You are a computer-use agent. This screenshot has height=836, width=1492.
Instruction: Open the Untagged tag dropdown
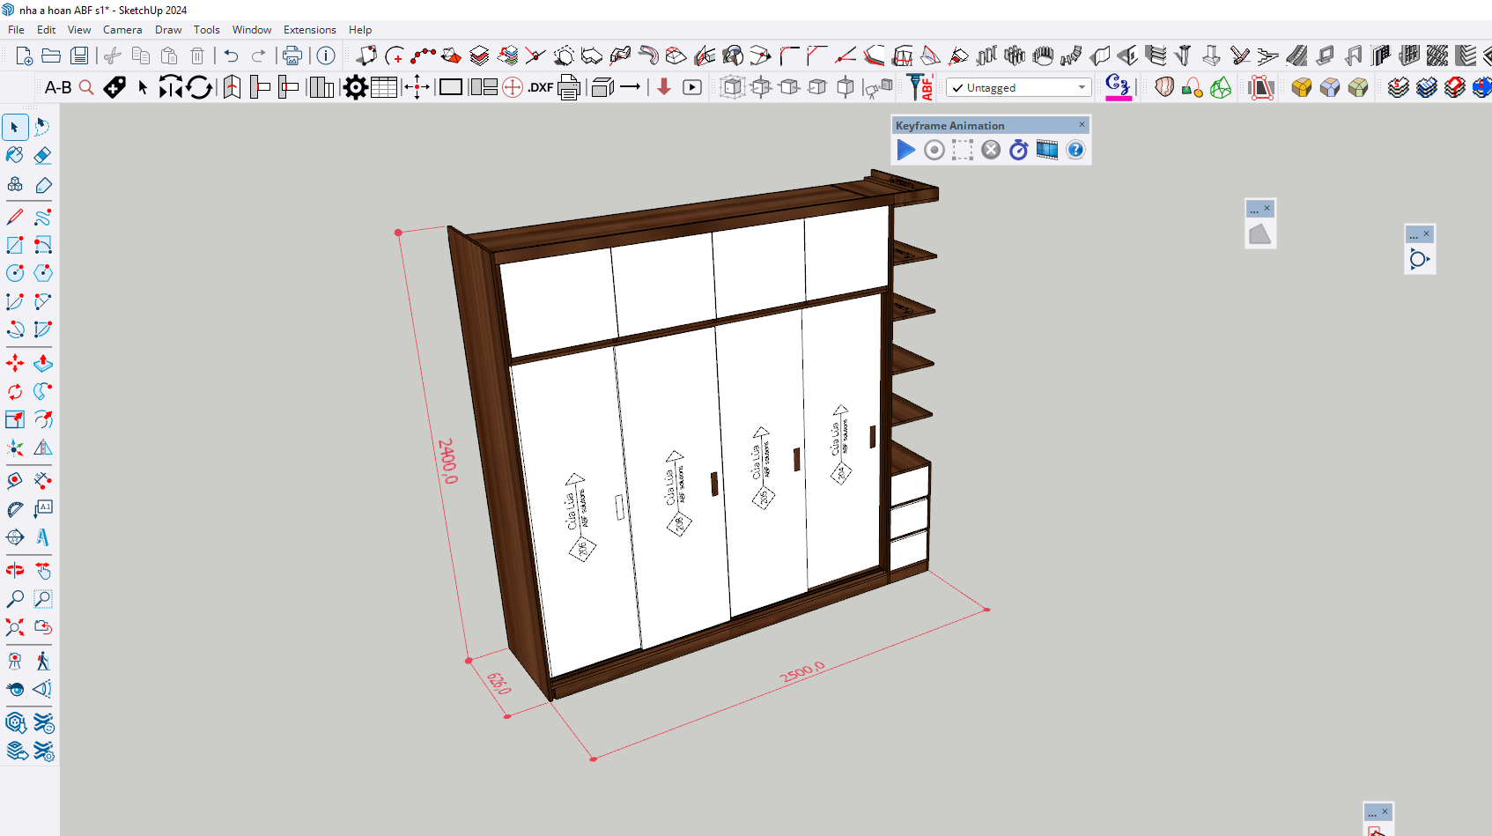tap(1018, 87)
